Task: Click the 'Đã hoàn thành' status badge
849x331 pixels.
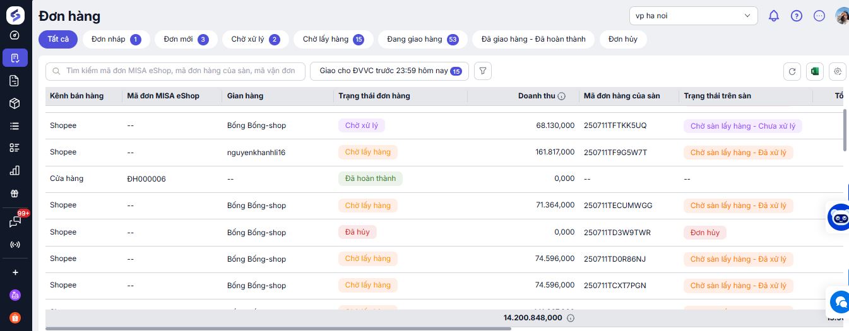Action: pos(371,178)
